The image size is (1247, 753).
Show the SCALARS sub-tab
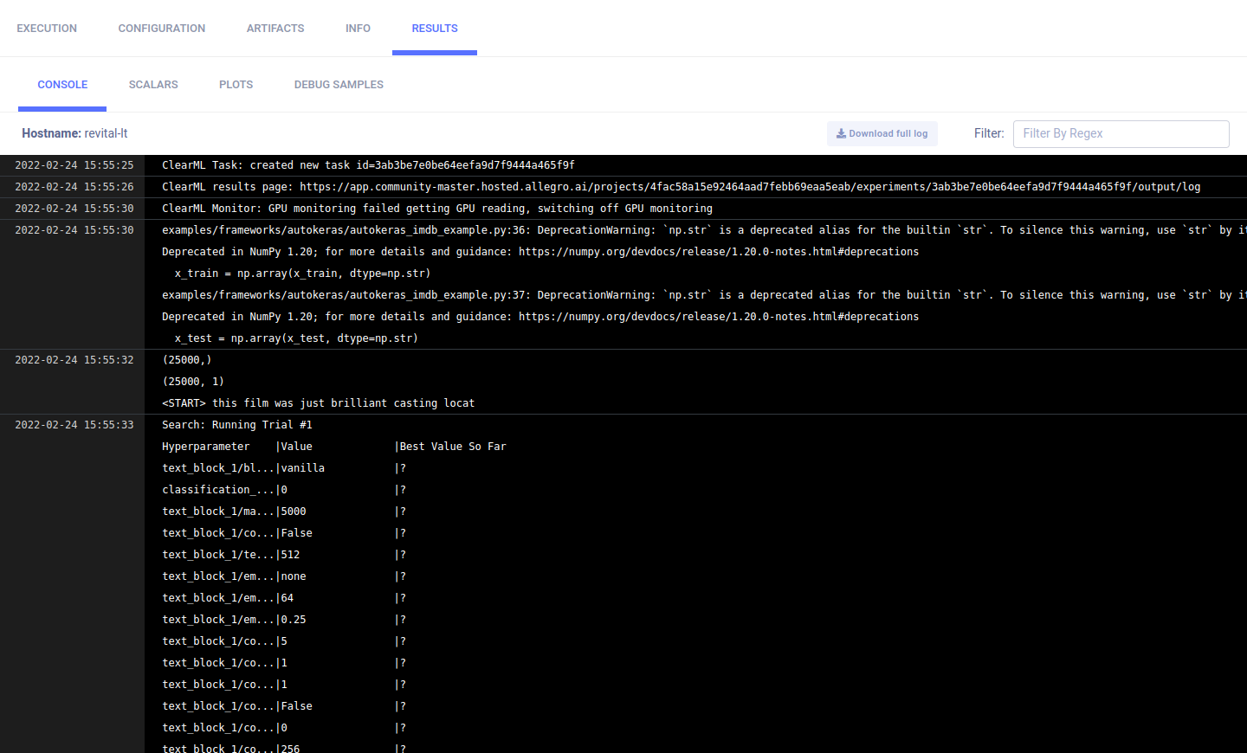point(153,85)
